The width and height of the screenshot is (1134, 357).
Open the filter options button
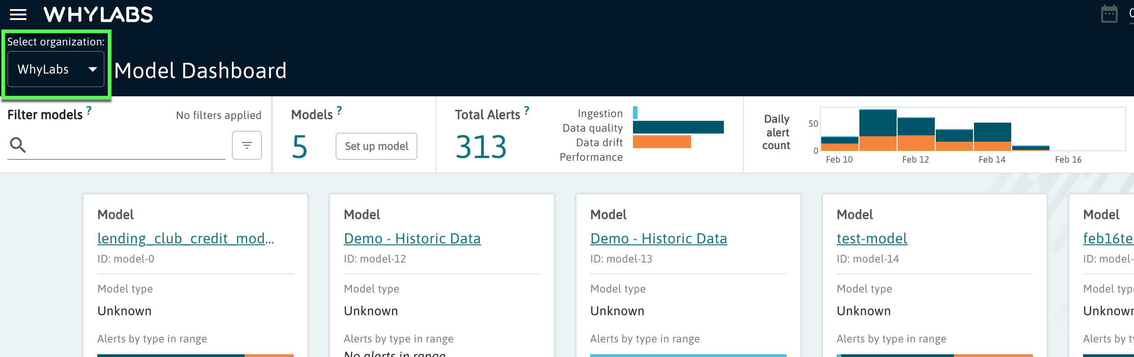point(246,145)
